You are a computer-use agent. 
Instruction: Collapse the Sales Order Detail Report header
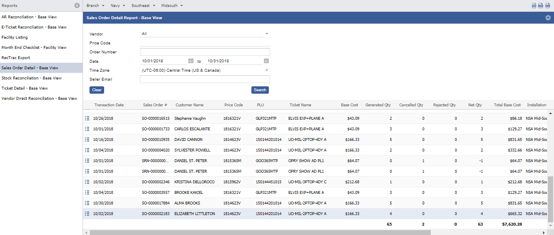(x=548, y=18)
